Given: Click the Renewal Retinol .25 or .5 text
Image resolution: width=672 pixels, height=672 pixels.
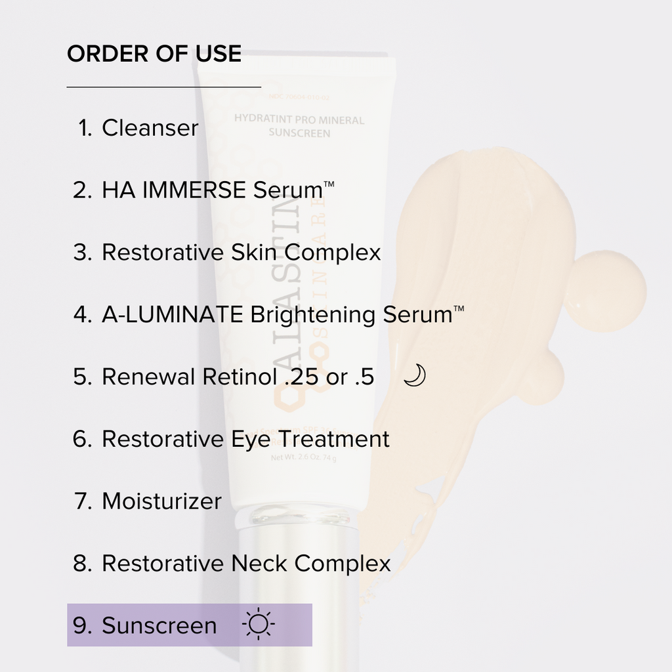Looking at the screenshot, I should pyautogui.click(x=238, y=377).
